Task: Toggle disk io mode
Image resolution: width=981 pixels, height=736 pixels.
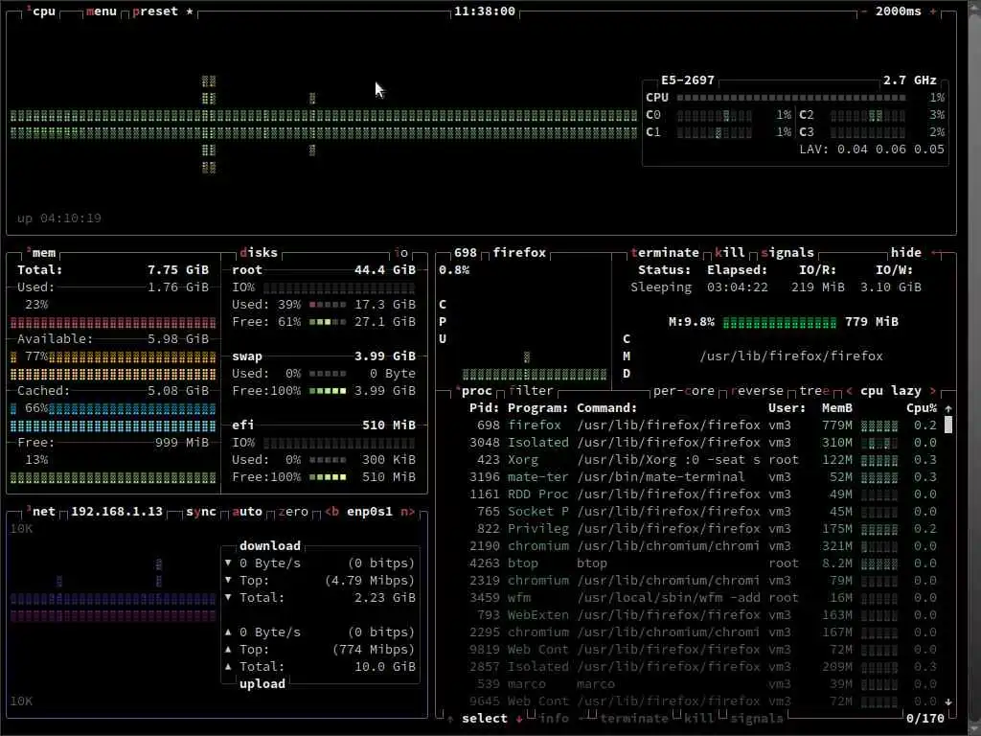Action: point(401,253)
